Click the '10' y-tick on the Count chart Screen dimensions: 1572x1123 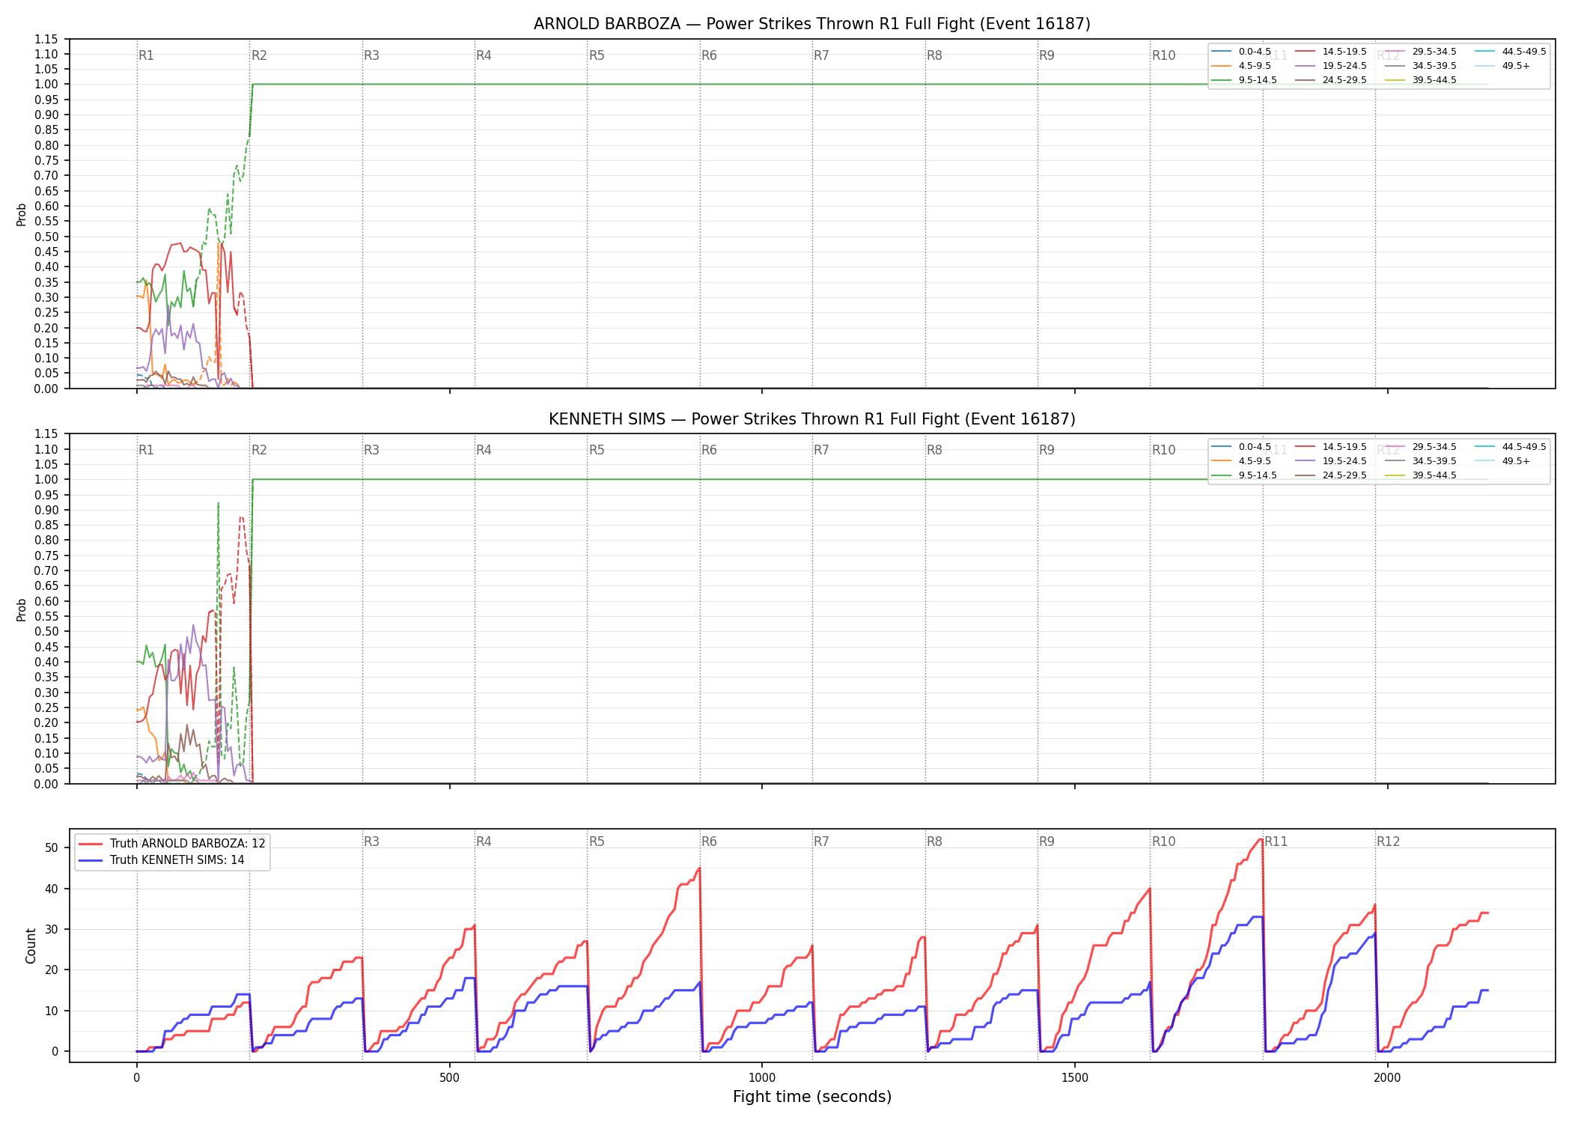52,1011
